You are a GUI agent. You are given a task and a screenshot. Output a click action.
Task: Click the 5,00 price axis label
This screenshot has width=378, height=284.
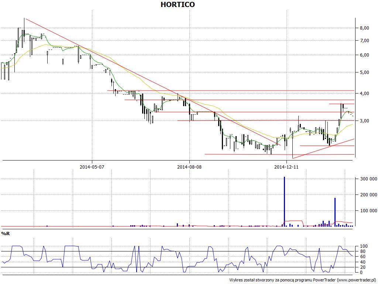[x=364, y=72]
